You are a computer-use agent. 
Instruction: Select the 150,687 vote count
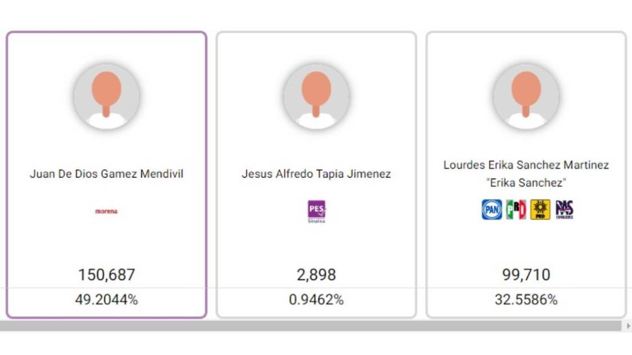coord(106,275)
